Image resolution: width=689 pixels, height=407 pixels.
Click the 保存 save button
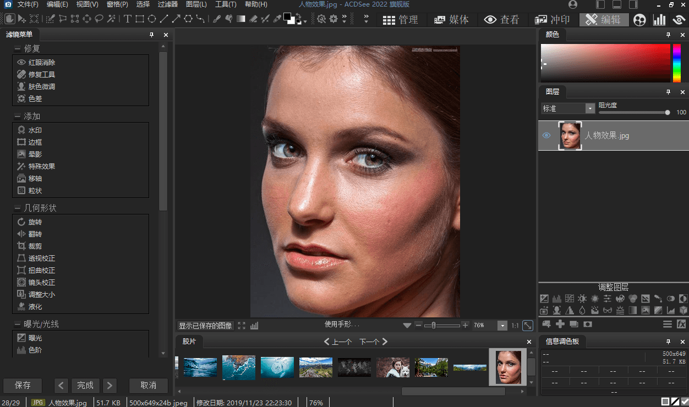click(x=23, y=385)
